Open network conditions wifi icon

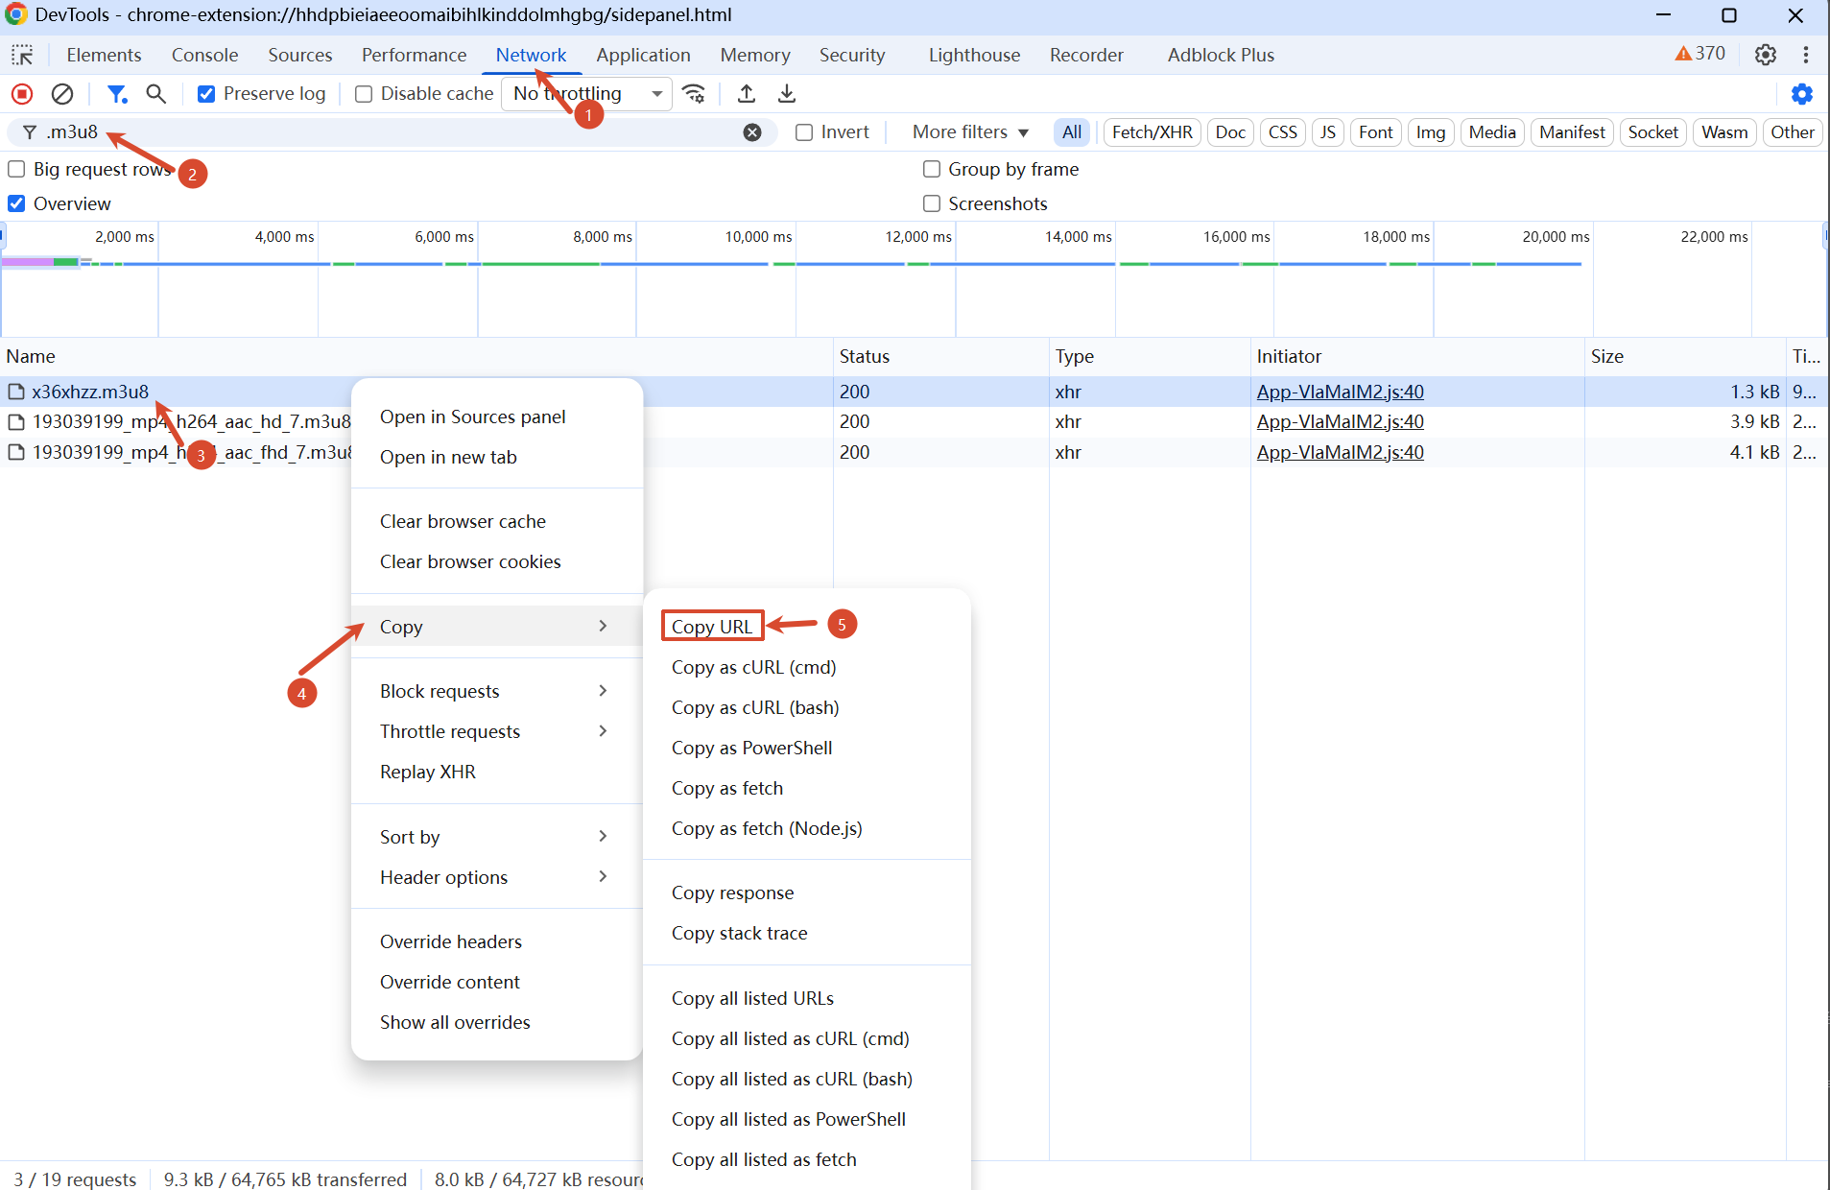click(x=694, y=94)
